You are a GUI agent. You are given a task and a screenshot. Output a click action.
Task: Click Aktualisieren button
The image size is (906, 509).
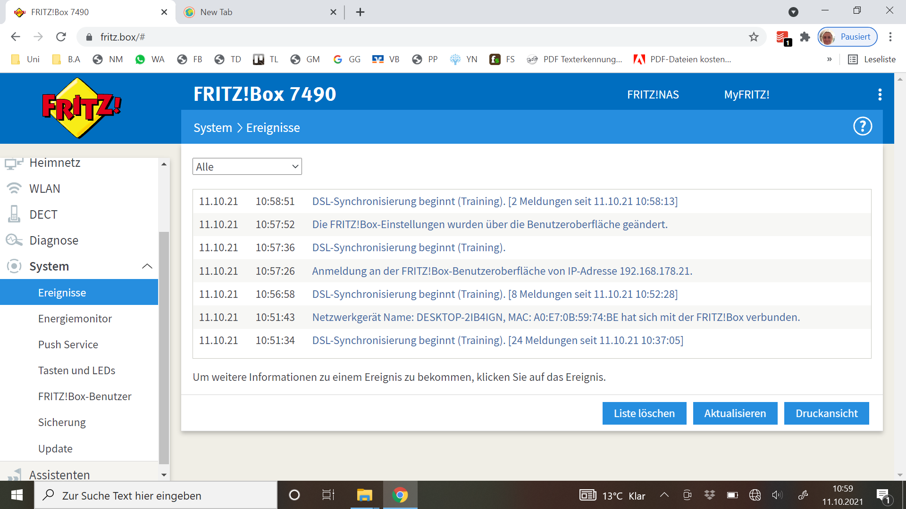(735, 413)
